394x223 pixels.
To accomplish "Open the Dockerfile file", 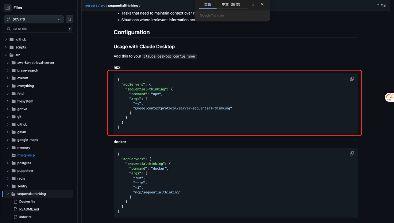I will (27, 201).
